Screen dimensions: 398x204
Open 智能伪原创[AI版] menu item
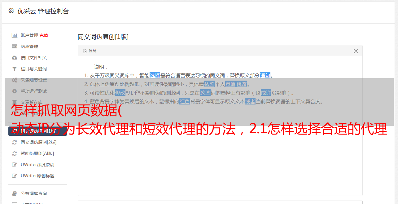(37, 153)
